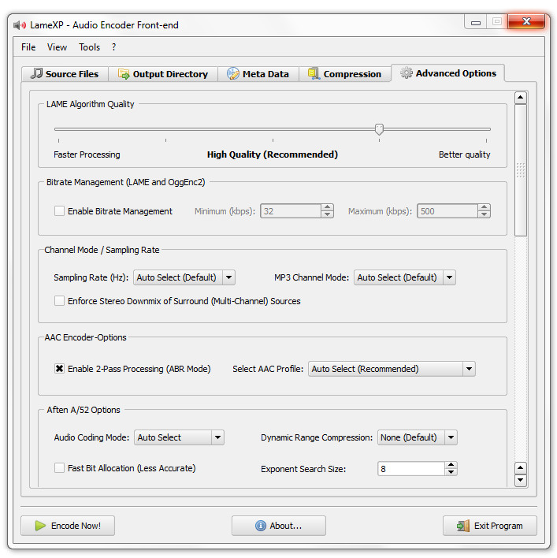
Task: Toggle Fast Bit Allocation (Less Accurate)
Action: pyautogui.click(x=59, y=467)
